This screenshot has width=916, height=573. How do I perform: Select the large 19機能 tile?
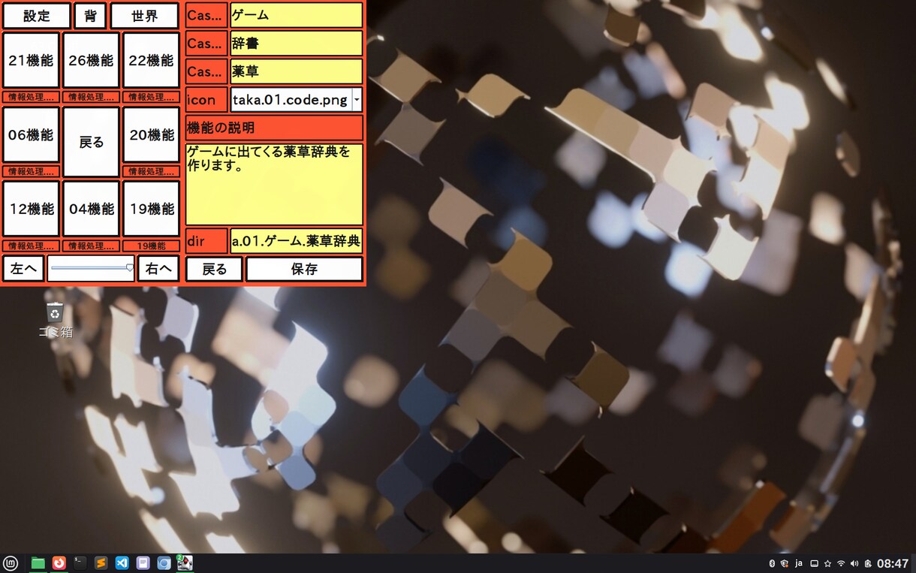pyautogui.click(x=151, y=210)
